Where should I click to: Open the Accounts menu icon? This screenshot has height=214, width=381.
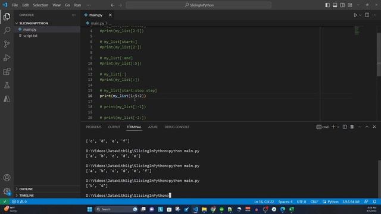[7, 178]
